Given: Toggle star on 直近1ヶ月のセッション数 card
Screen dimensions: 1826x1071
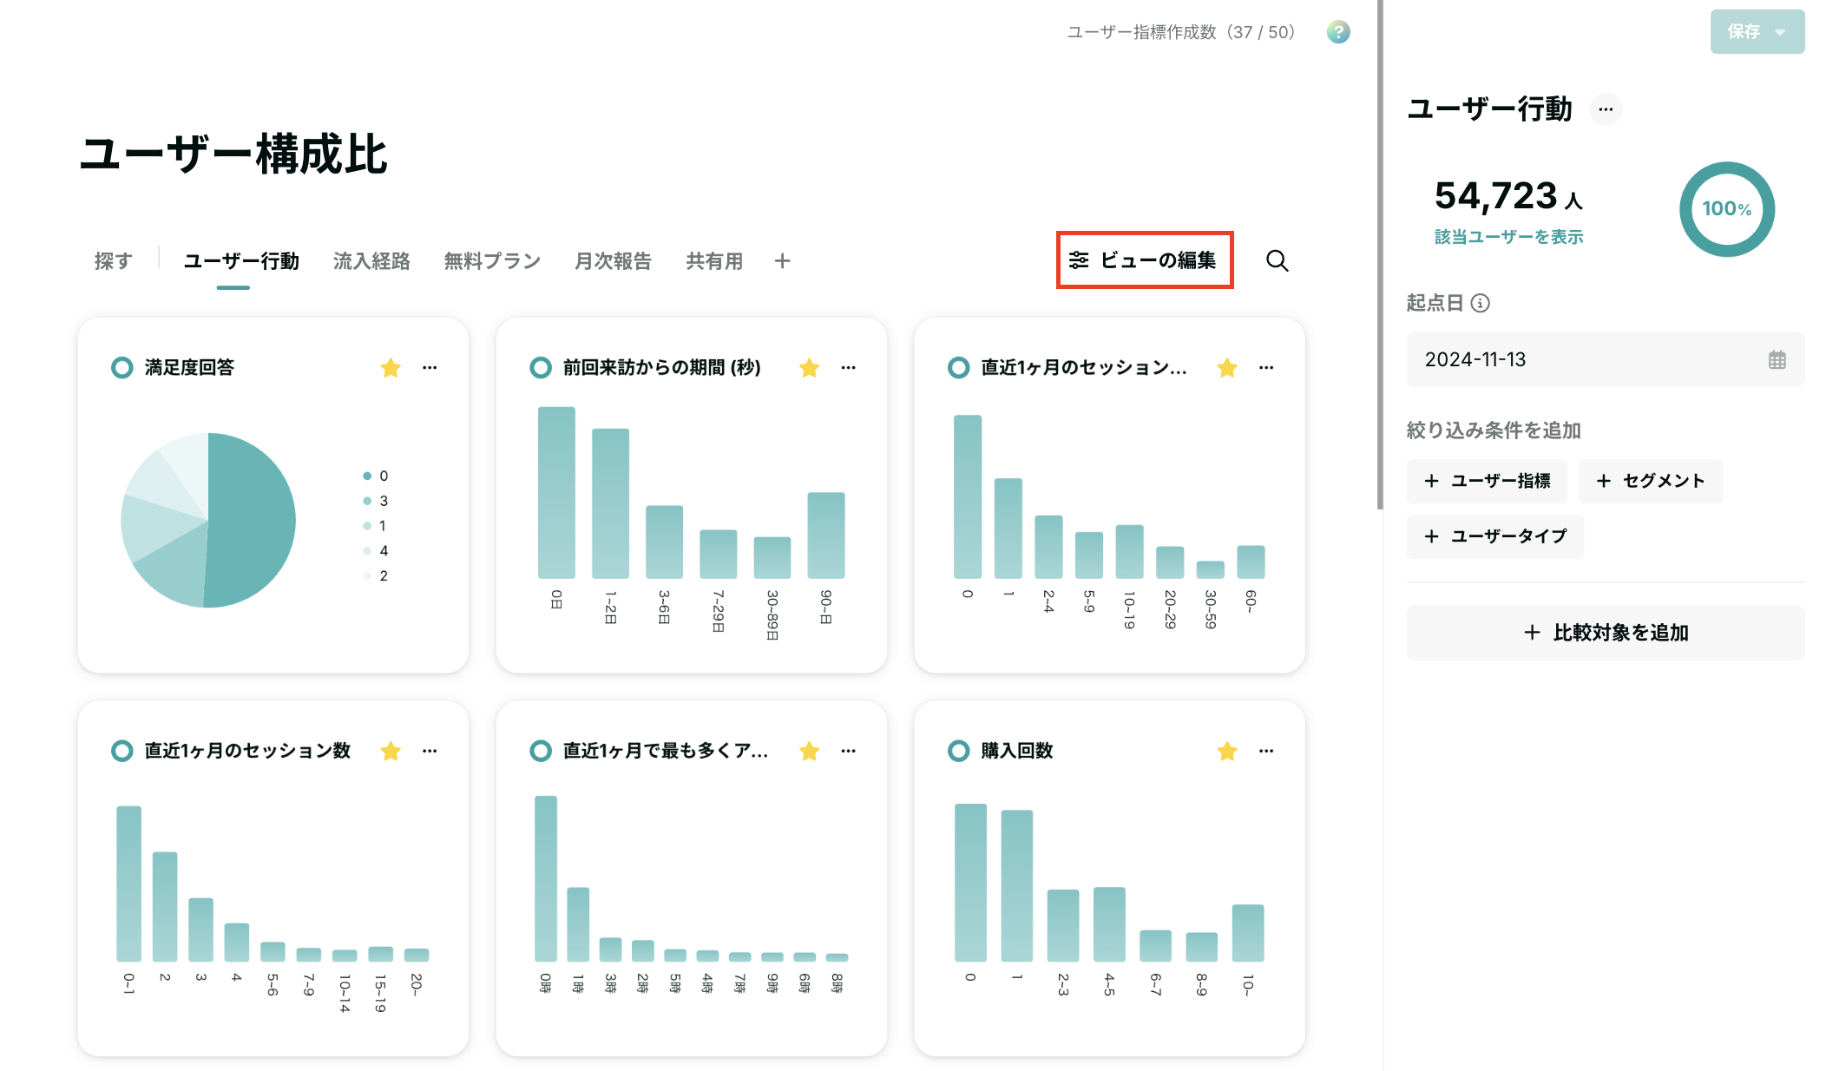Looking at the screenshot, I should 391,751.
